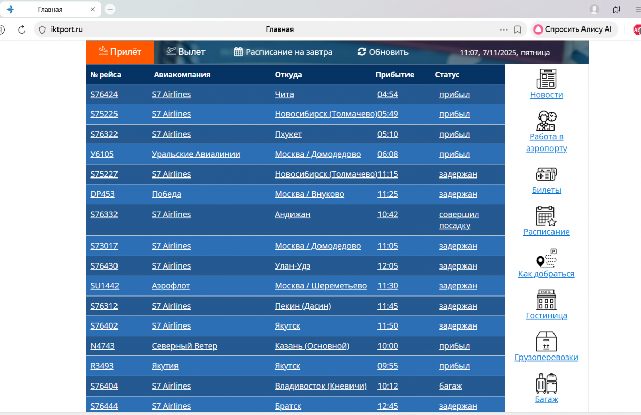
Task: Click the Расписание calendar icon in sidebar
Action: 546,216
